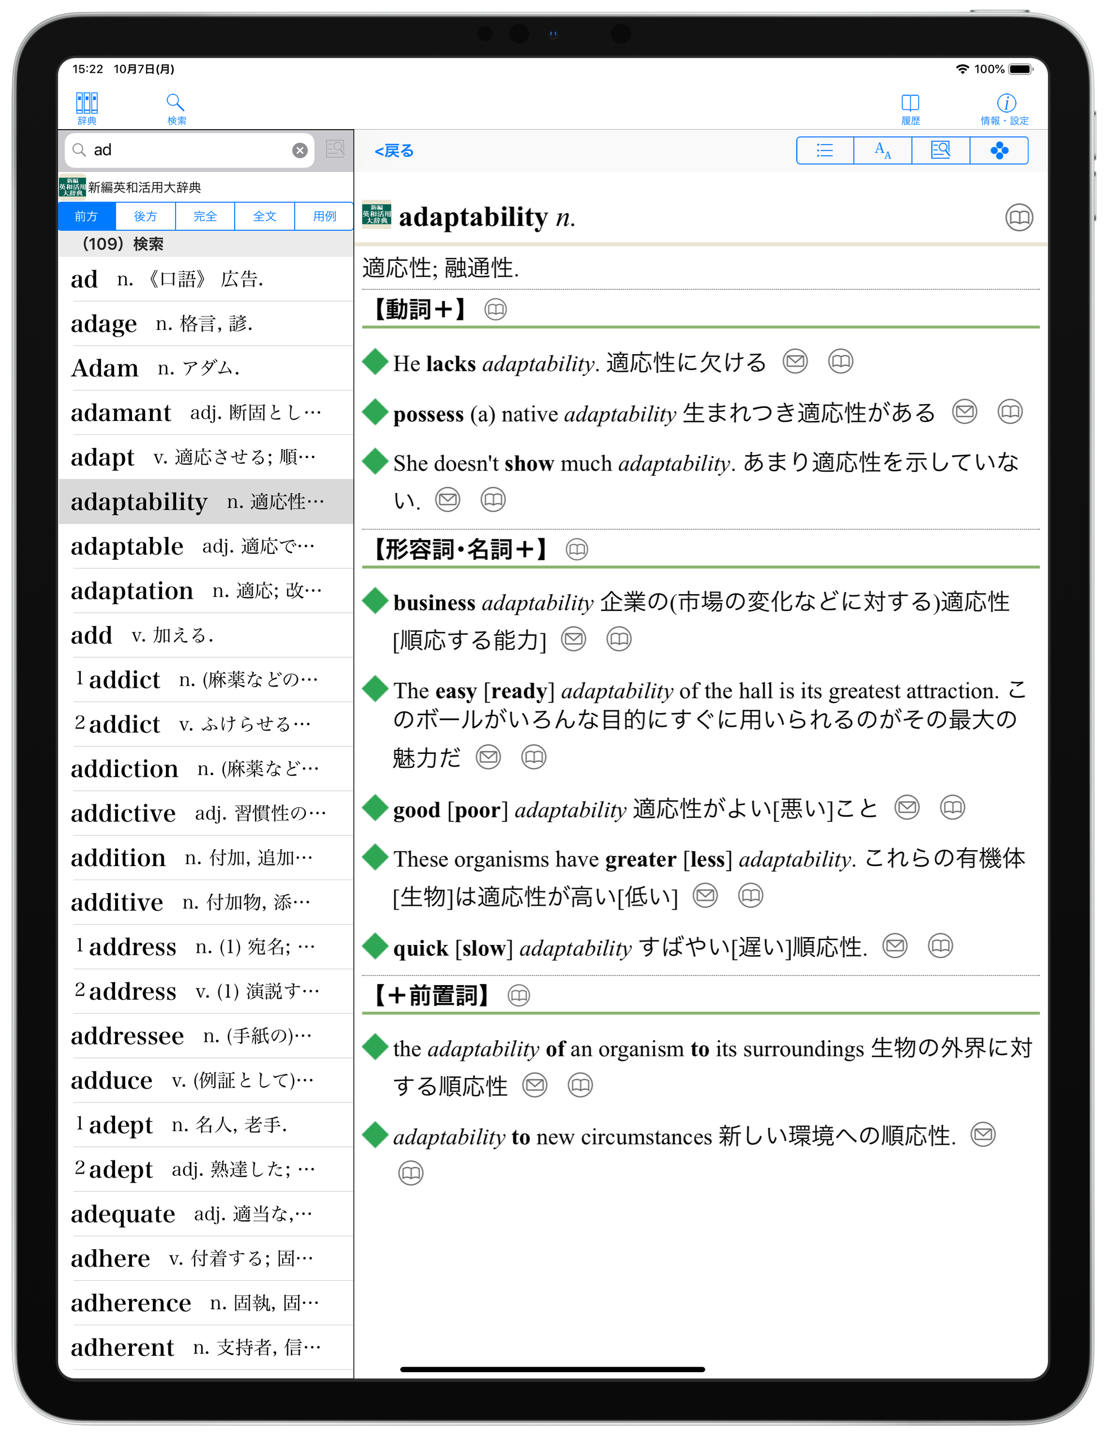Viewport: 1106px width, 1437px height.
Task: Tap the search-in-page icon in toolbar
Action: click(x=940, y=151)
